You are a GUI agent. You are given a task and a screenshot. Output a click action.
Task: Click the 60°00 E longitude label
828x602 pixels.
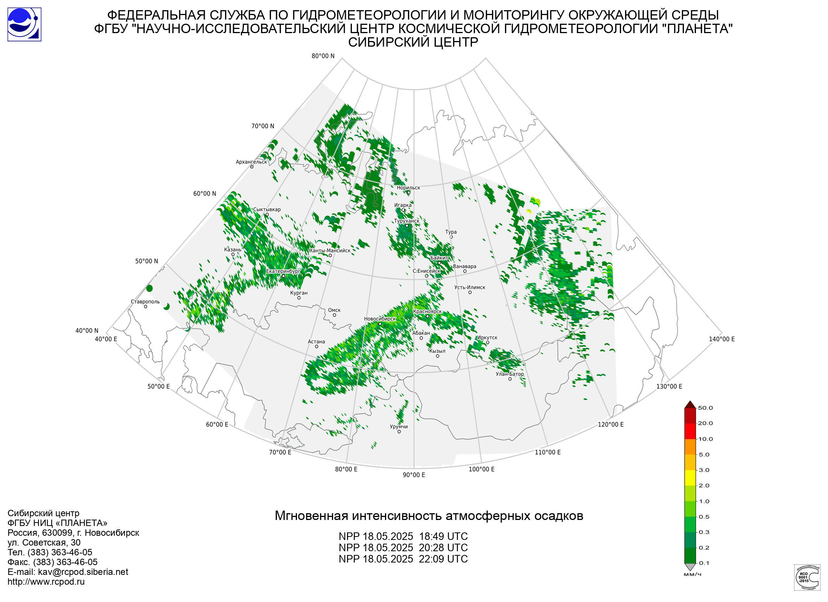click(217, 424)
